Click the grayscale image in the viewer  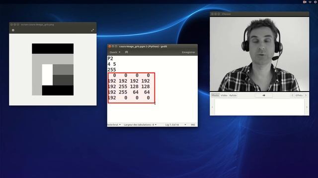(53, 69)
